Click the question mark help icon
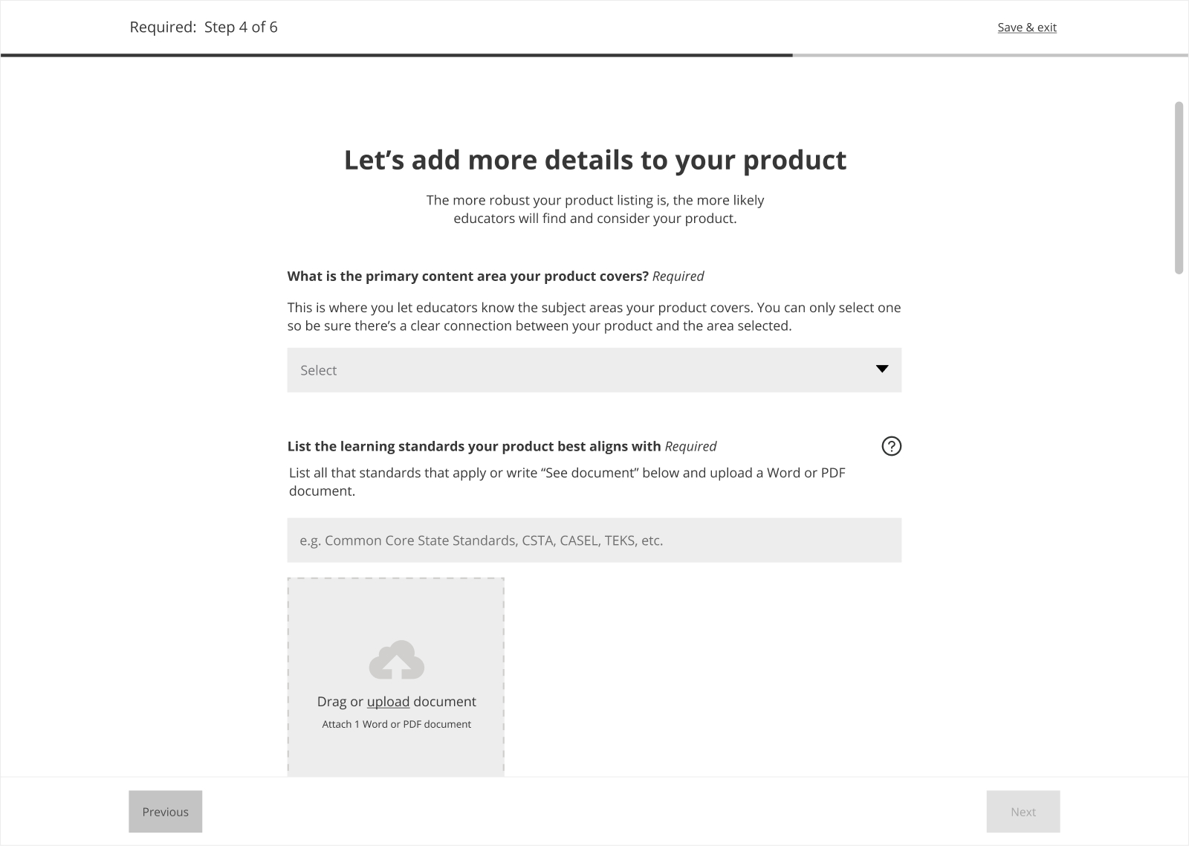The width and height of the screenshot is (1189, 846). pyautogui.click(x=891, y=446)
